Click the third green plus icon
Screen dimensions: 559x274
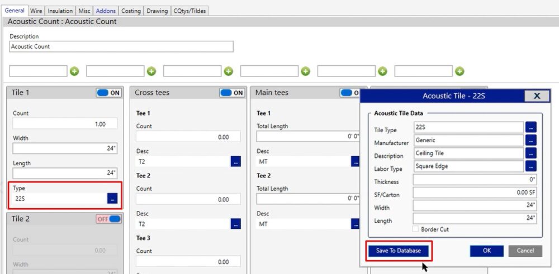[x=229, y=71]
